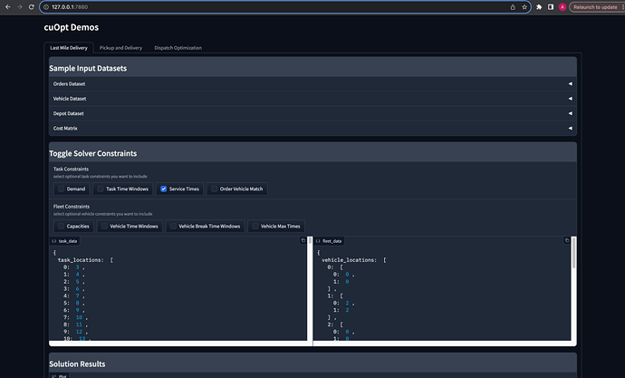The image size is (625, 378).
Task: Enable the Capacities fleet constraint
Action: click(x=62, y=226)
